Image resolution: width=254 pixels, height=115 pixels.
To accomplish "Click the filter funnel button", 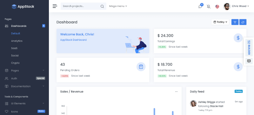I will click(235, 22).
